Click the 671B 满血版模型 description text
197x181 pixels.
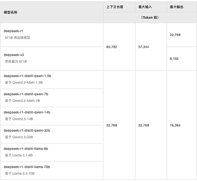pyautogui.click(x=17, y=38)
